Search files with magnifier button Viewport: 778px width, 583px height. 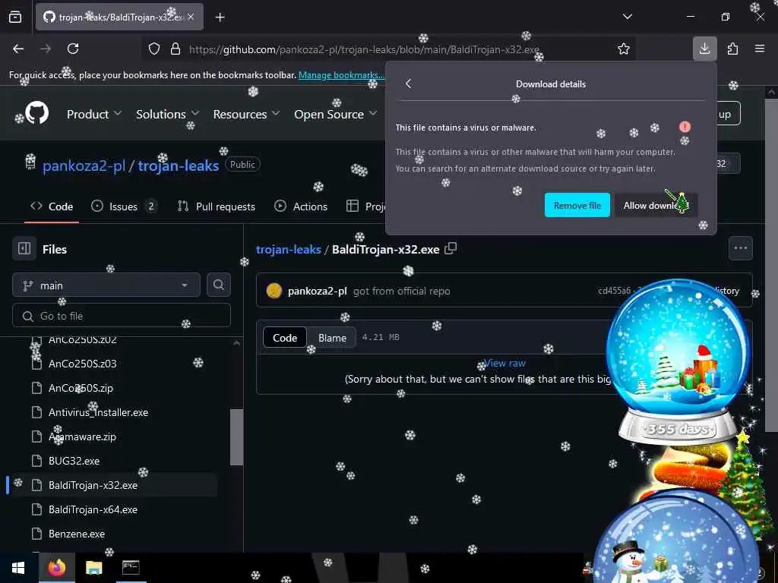[x=219, y=285]
